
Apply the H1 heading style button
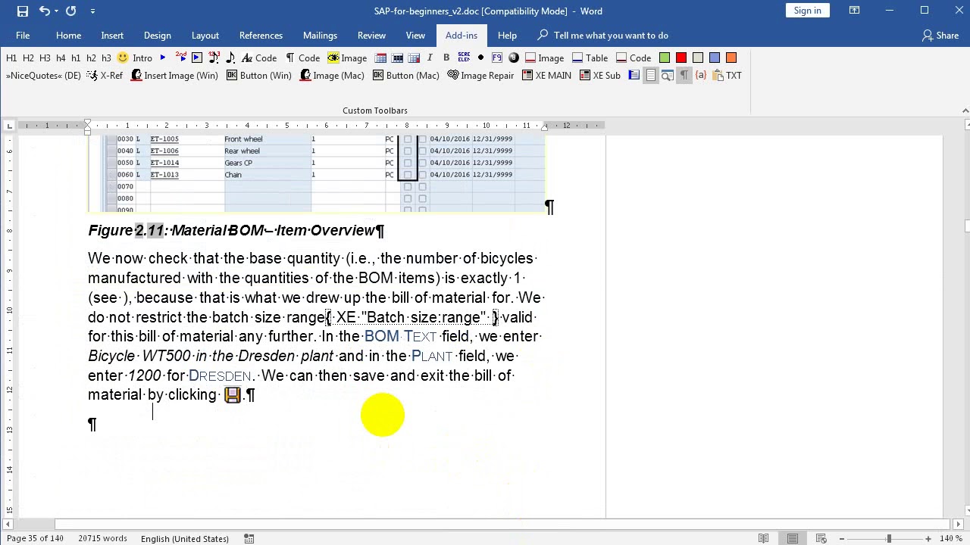point(11,58)
